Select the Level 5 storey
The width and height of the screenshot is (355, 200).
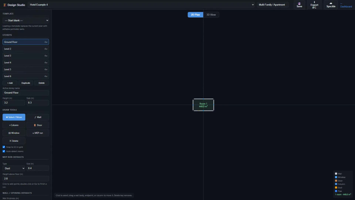(26, 69)
